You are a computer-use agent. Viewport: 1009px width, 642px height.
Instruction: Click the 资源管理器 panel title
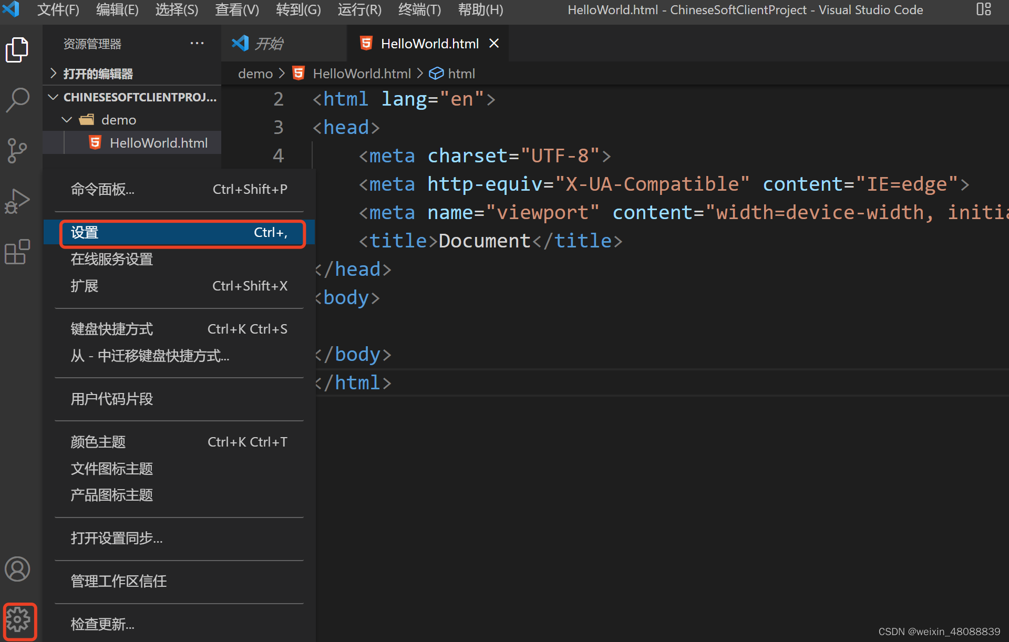coord(92,44)
